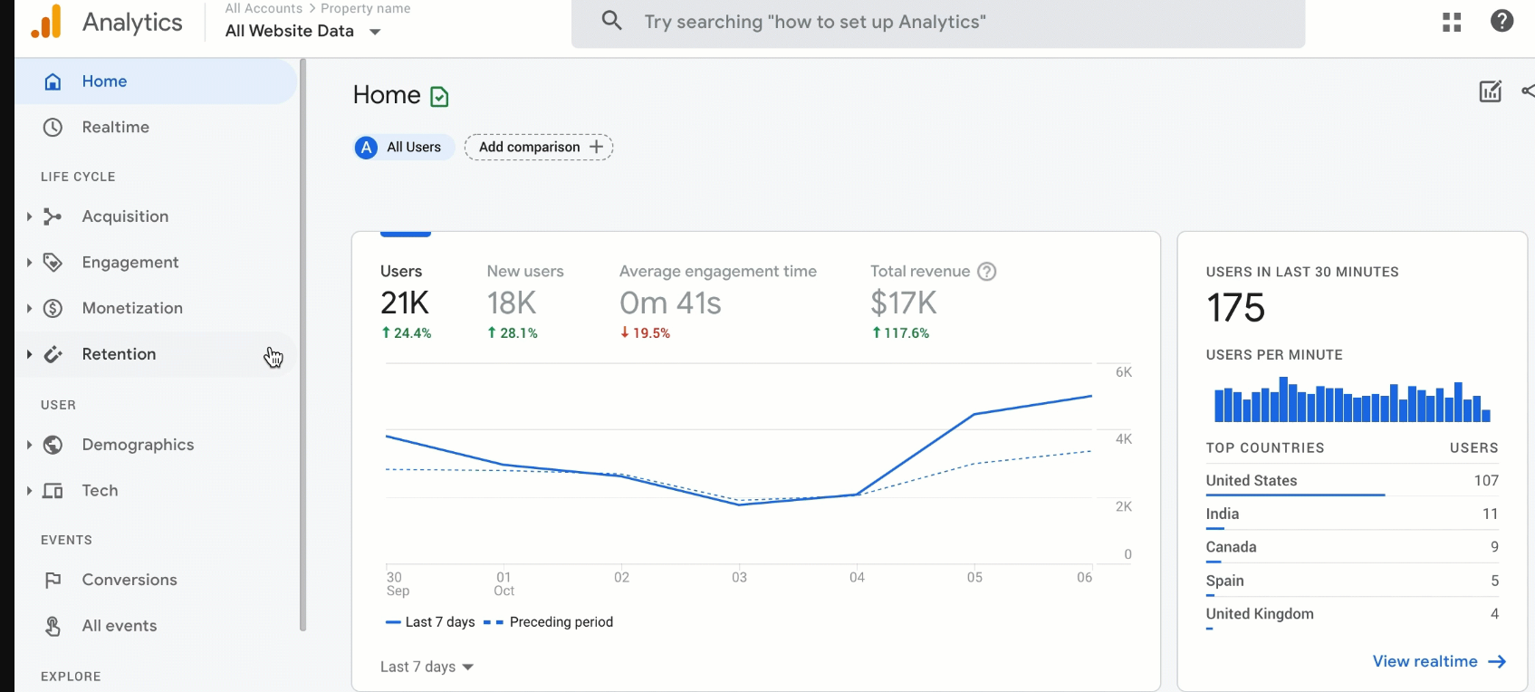The width and height of the screenshot is (1535, 692).
Task: Click the Property name breadcrumb
Action: click(366, 8)
